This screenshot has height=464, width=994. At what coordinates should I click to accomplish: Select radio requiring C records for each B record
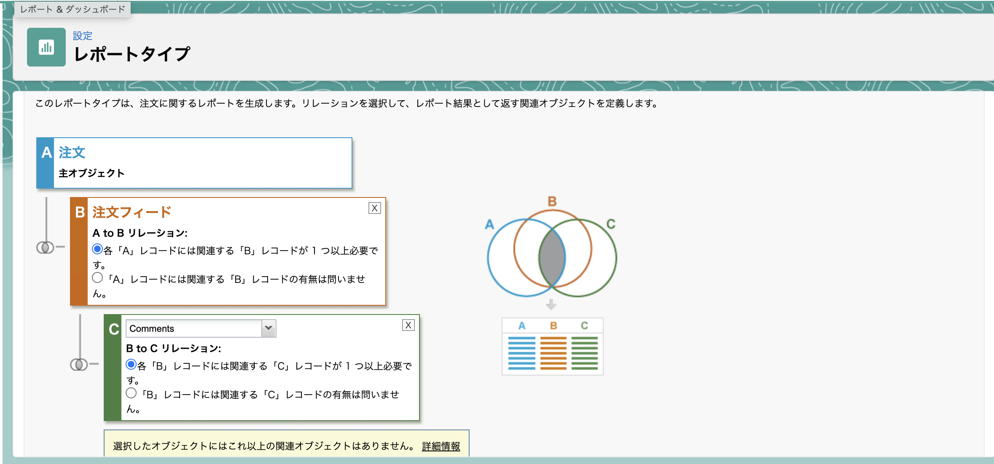(131, 365)
